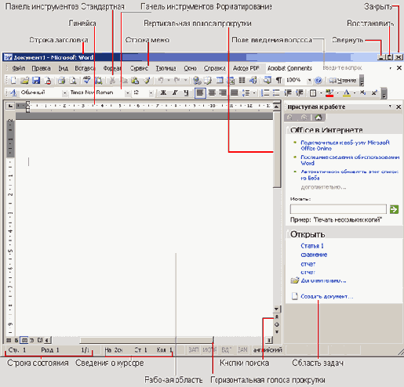Open the Microsoft Word Help icon

click(318, 81)
